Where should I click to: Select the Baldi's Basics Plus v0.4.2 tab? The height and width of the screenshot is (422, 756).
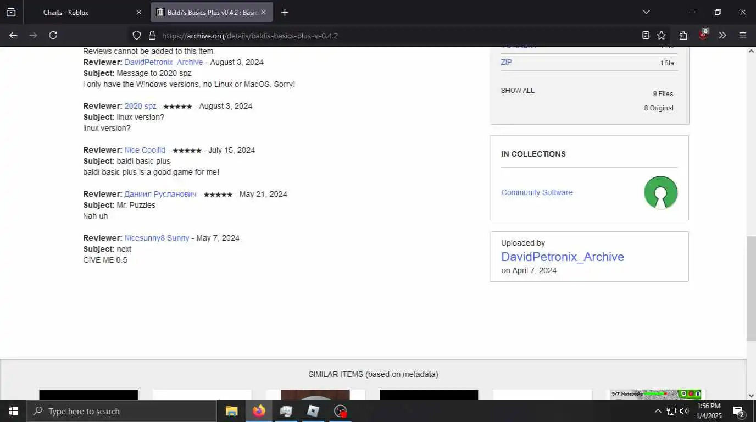[212, 12]
